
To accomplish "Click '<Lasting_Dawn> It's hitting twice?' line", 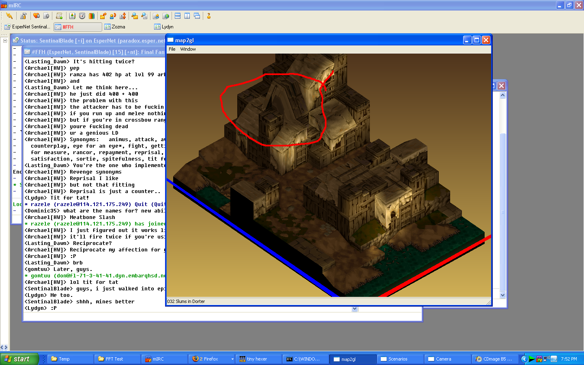I will coord(79,62).
